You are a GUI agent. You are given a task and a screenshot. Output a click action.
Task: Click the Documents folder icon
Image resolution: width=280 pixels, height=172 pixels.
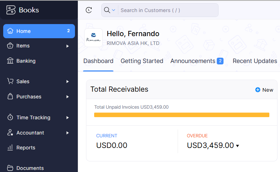pos(10,168)
